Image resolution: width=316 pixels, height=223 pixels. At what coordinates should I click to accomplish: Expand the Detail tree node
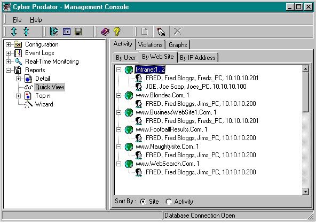click(18, 79)
